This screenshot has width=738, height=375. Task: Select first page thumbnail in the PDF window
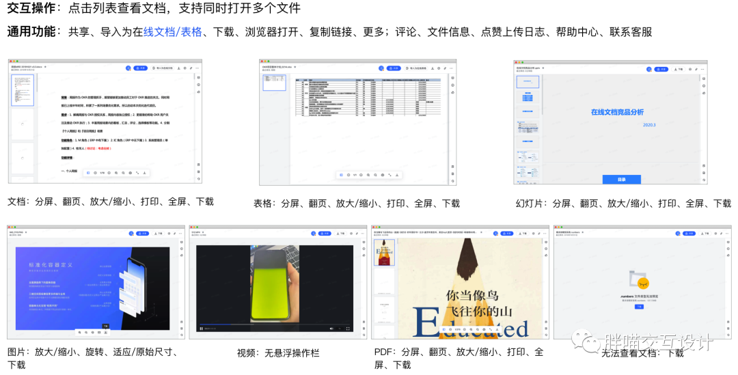pyautogui.click(x=384, y=252)
